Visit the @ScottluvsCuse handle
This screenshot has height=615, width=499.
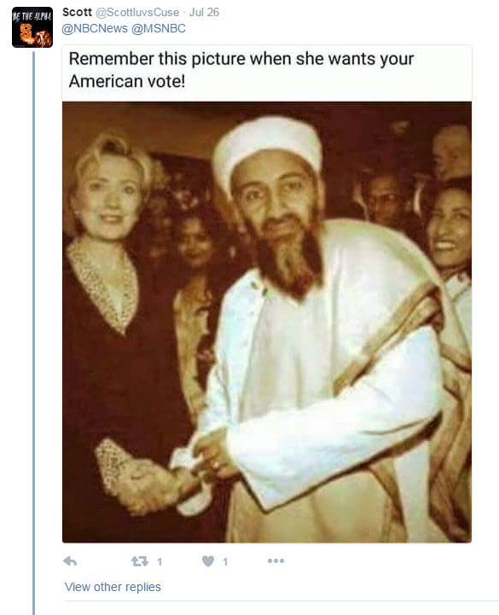point(137,13)
